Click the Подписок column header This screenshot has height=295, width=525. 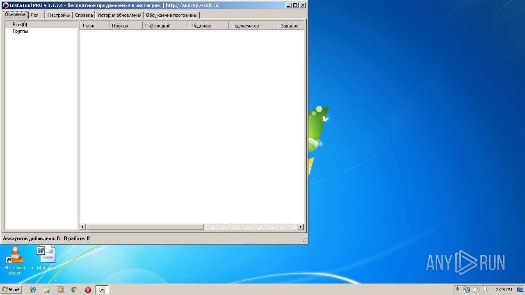[x=209, y=25]
